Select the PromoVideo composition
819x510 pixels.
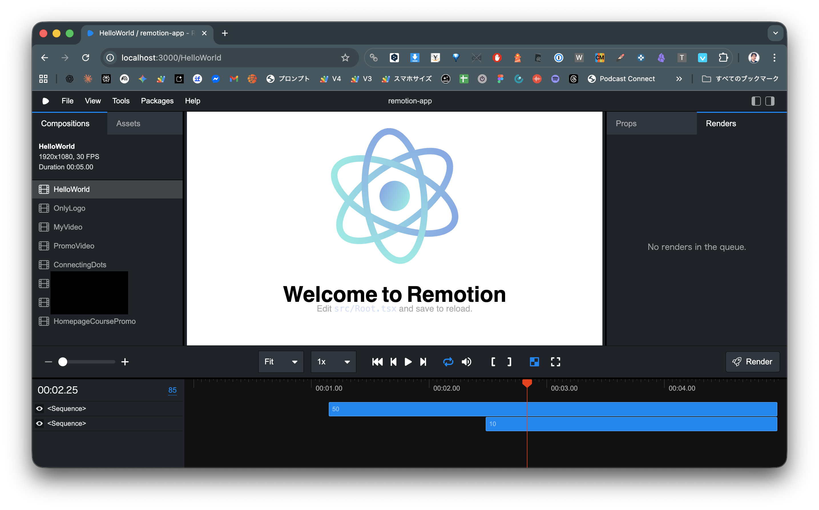[74, 246]
